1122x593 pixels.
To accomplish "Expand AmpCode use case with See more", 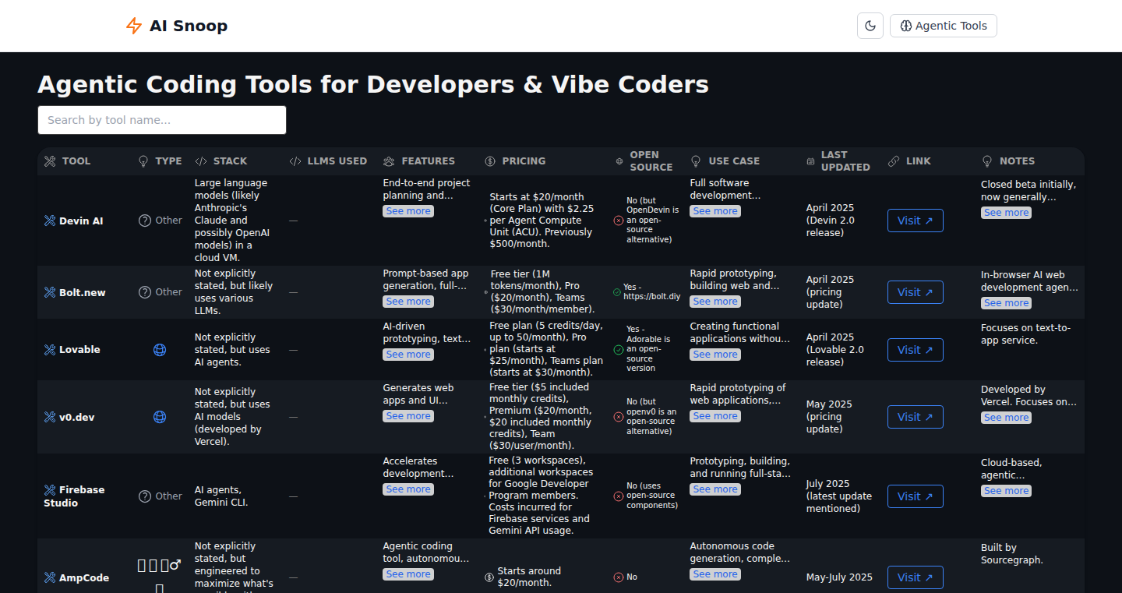I will [715, 574].
